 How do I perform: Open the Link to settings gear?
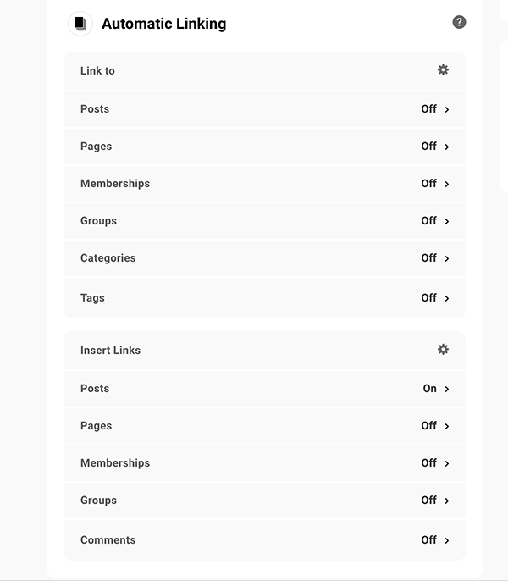(443, 70)
